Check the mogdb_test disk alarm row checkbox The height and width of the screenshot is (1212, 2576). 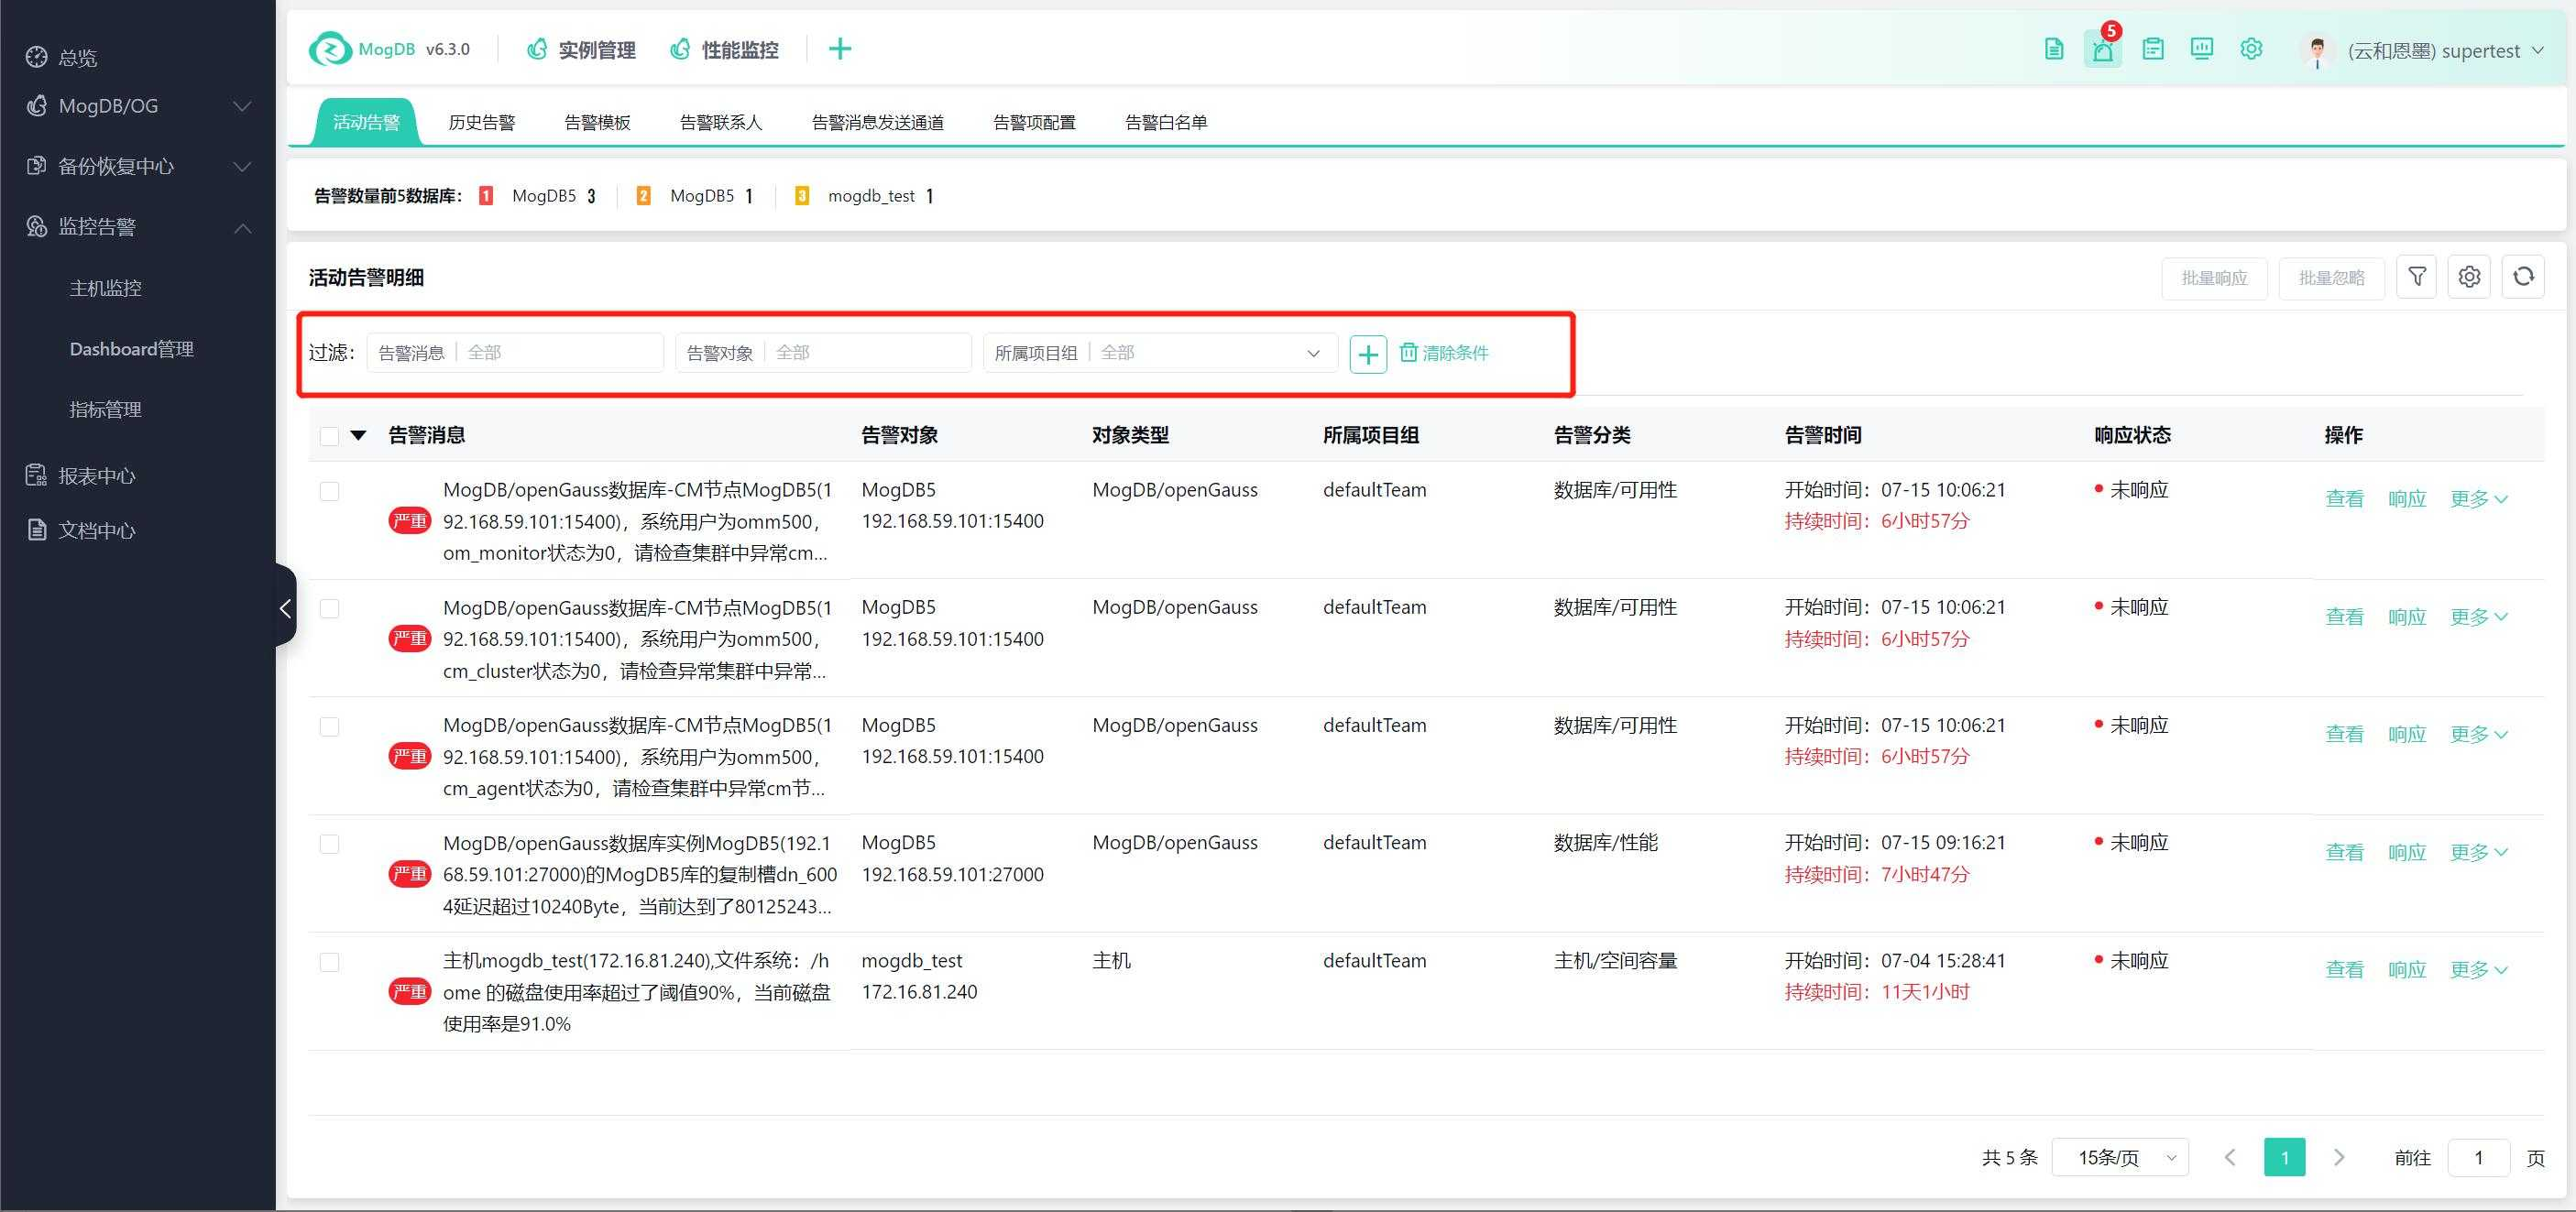(329, 962)
